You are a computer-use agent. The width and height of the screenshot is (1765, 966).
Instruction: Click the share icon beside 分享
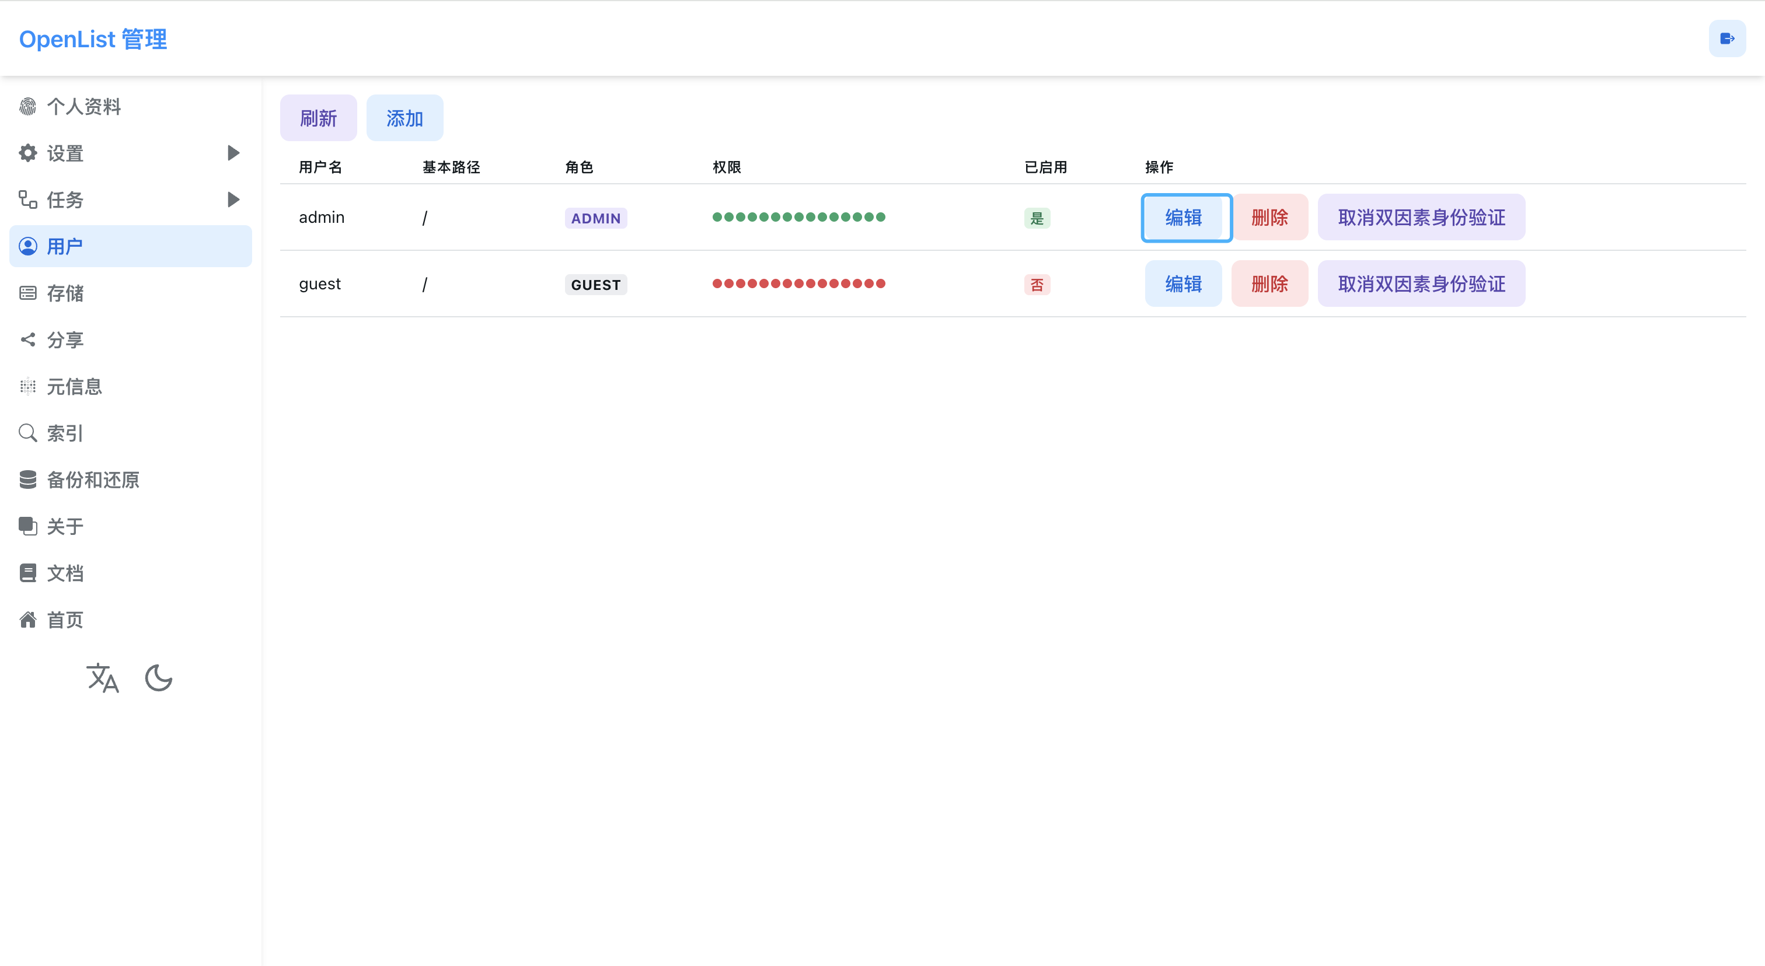(27, 339)
